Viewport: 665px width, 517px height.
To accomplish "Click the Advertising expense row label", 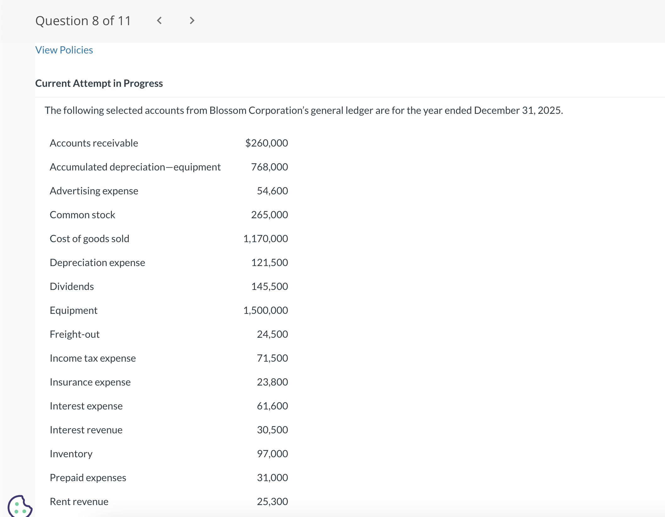I will coord(94,191).
